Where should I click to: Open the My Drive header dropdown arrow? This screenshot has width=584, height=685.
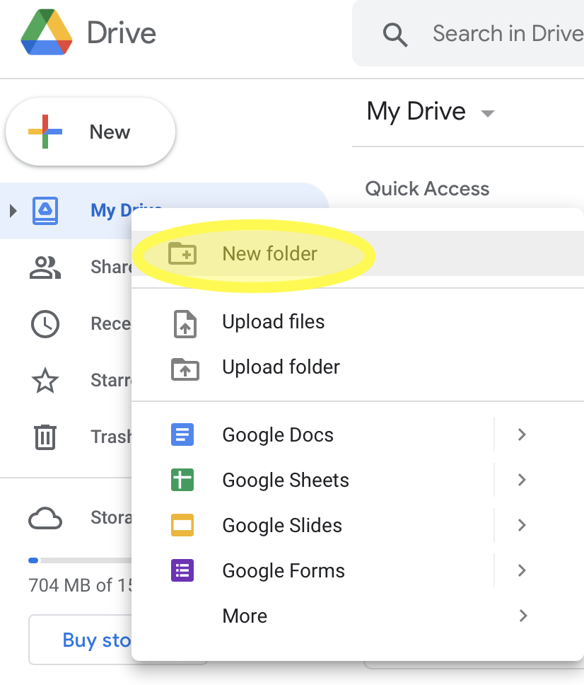488,114
